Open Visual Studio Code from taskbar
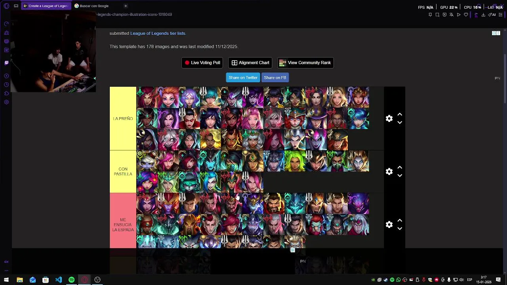 [x=59, y=280]
